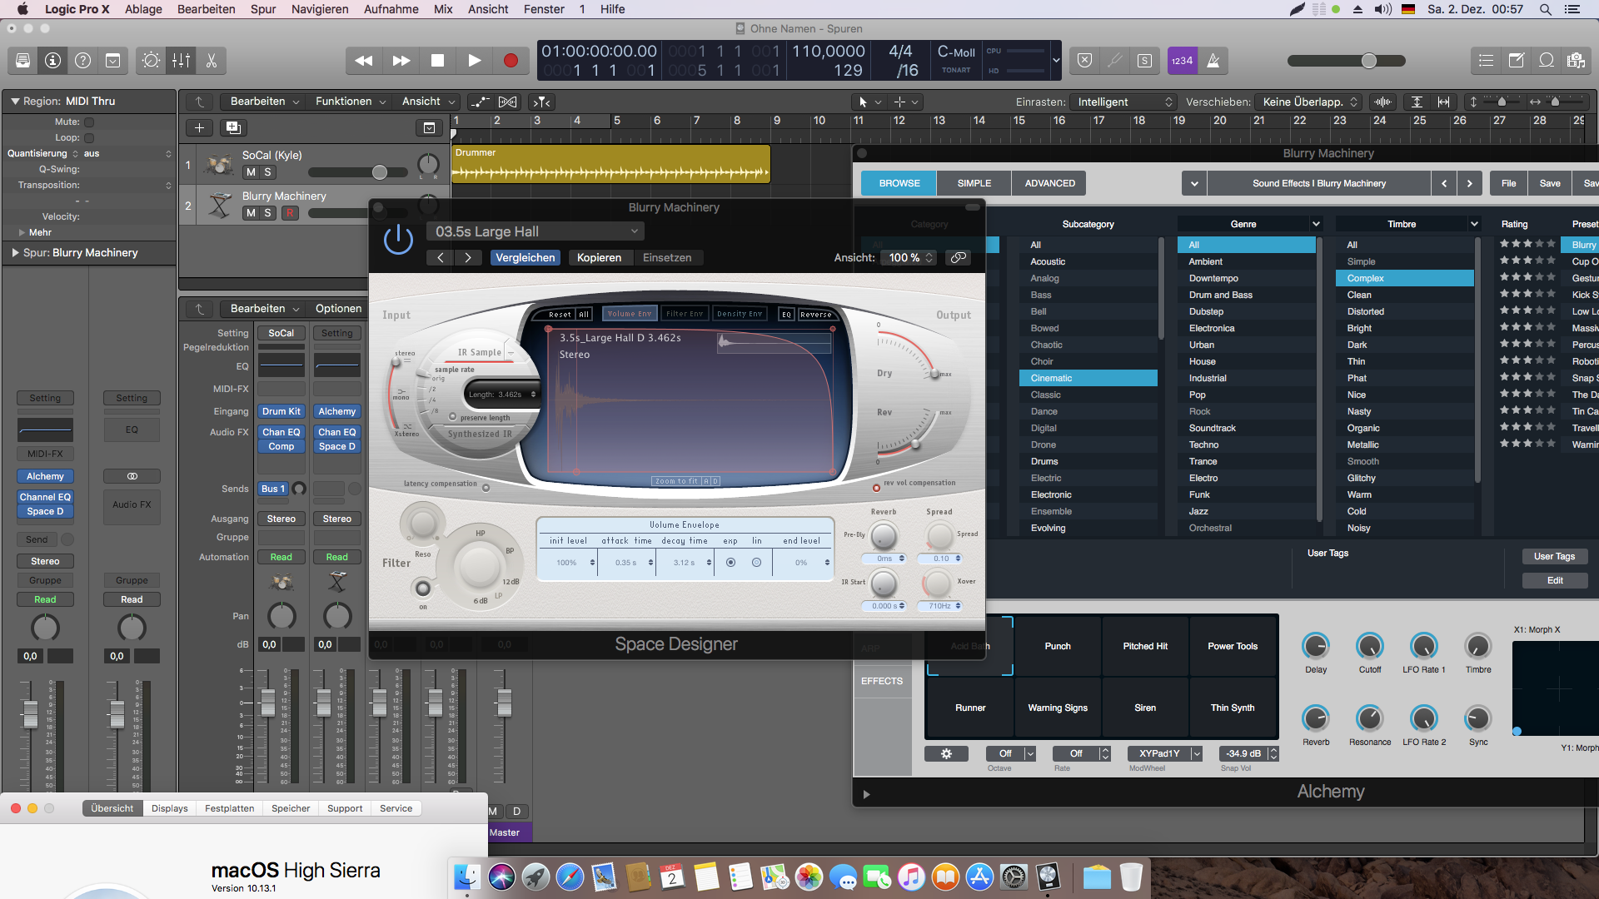Open Alchemy settings gear icon
Screen dimensions: 1599x899
946,753
